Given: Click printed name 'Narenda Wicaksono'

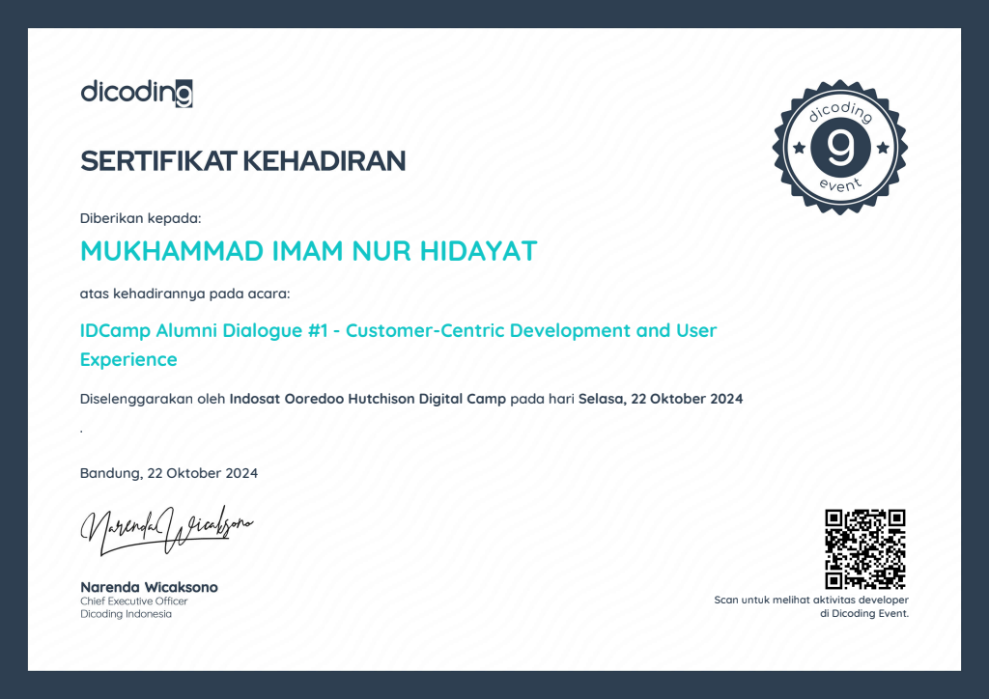Looking at the screenshot, I should [x=149, y=587].
